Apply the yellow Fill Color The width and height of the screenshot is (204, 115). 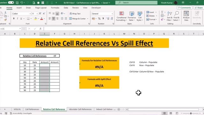click(x=35, y=19)
